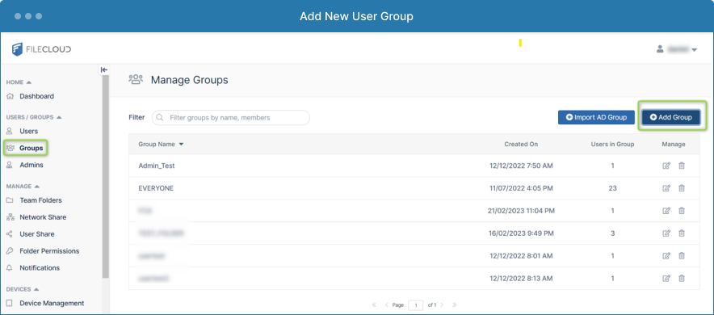The image size is (714, 315).
Task: Open Network Share in sidebar
Action: 43,217
